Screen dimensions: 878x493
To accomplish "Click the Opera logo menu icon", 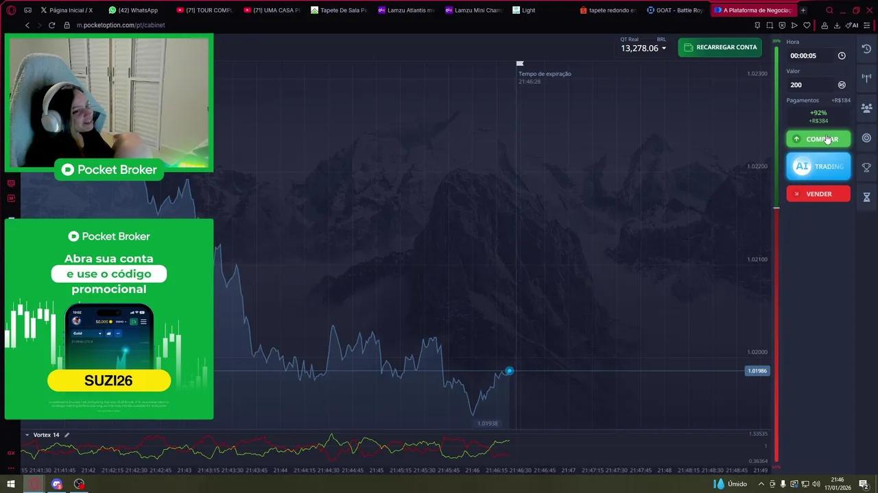I will 11,10.
